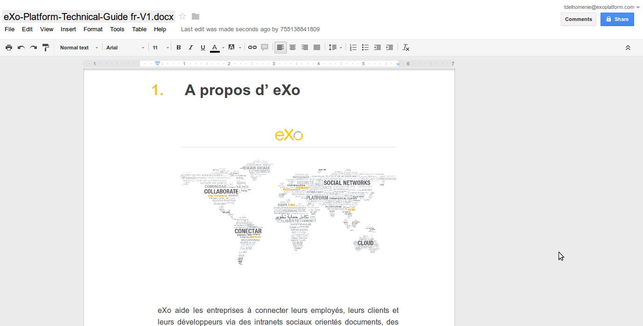
Task: Open the Arial font dropdown
Action: coord(125,48)
